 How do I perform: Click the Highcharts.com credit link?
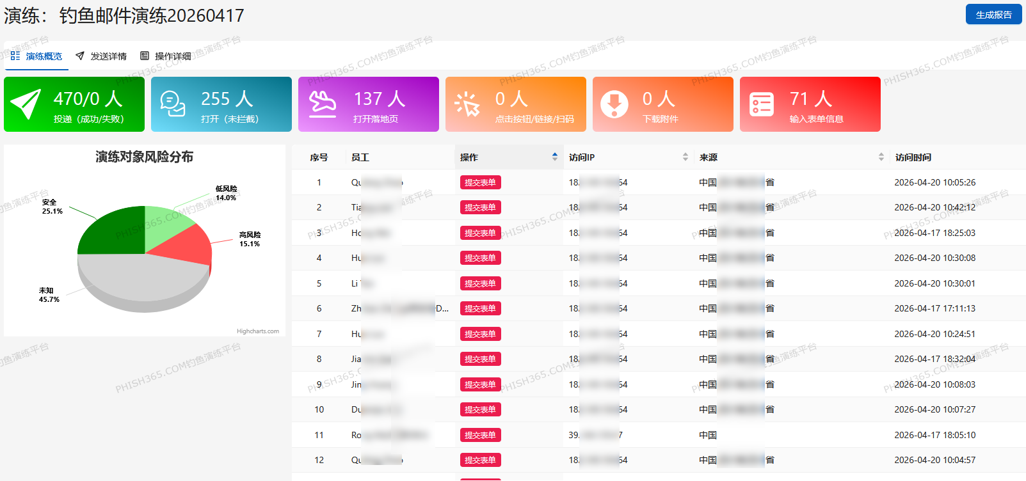257,331
